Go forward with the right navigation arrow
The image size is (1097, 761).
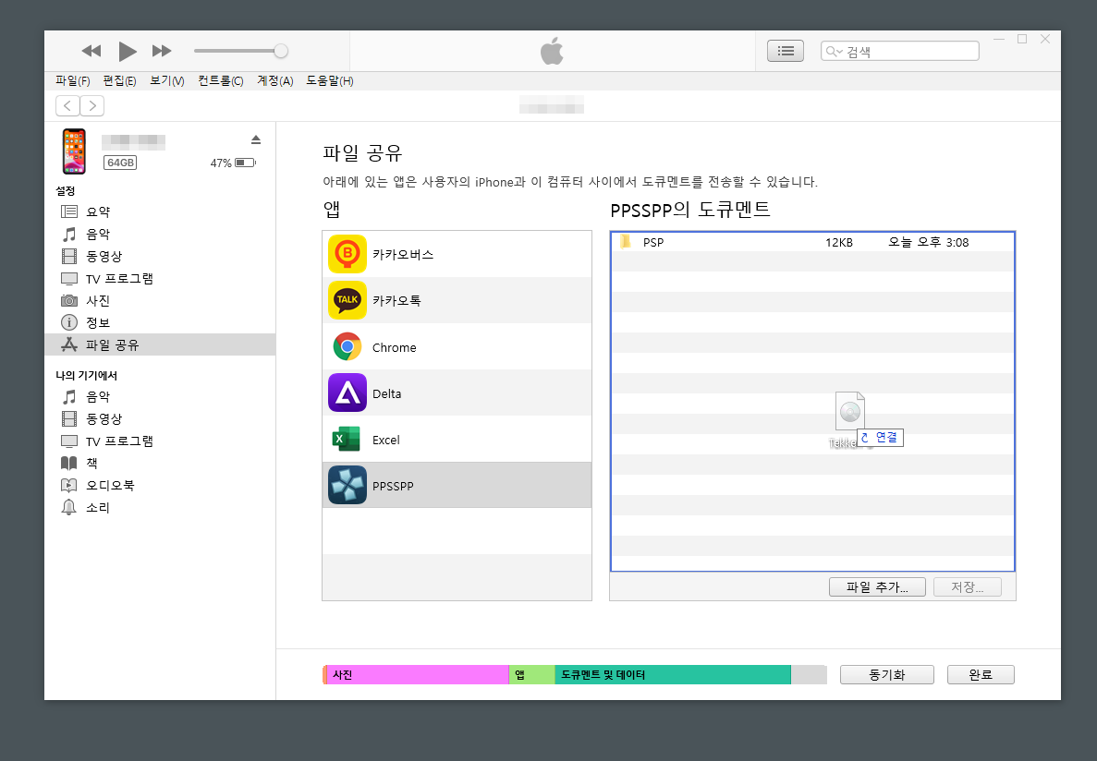[92, 105]
